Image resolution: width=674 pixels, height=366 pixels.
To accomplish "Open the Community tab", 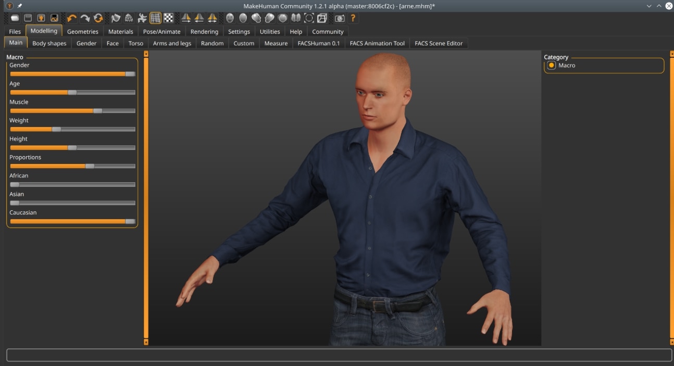I will coord(328,32).
